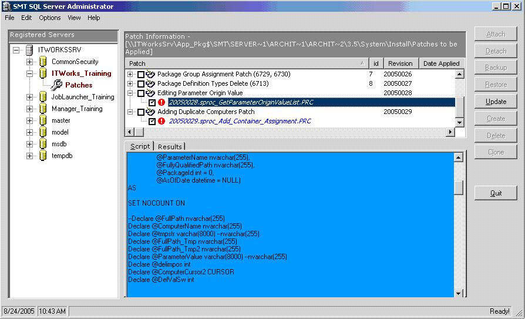Click the JobLauncher_Training database icon
The height and width of the screenshot is (319, 525).
43,97
